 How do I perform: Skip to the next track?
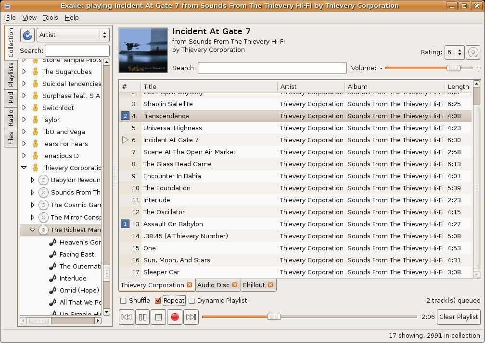pos(190,317)
